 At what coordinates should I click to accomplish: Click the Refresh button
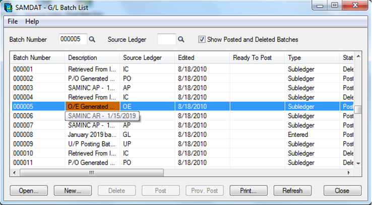(292, 190)
